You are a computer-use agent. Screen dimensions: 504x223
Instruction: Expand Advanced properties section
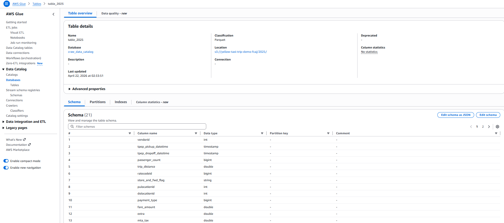(87, 89)
